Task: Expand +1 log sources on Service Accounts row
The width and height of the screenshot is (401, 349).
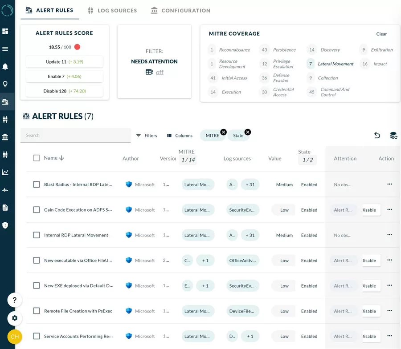Action: tap(250, 336)
